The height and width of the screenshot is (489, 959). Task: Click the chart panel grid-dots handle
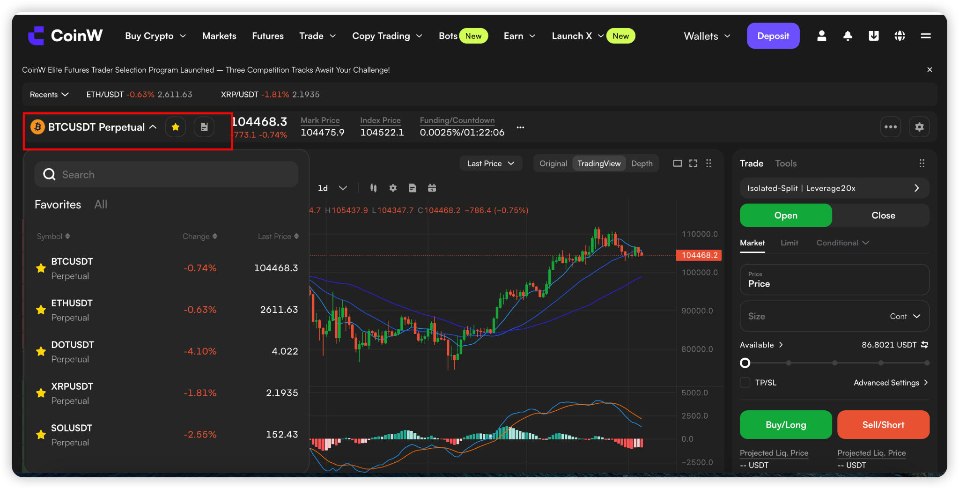coord(709,163)
